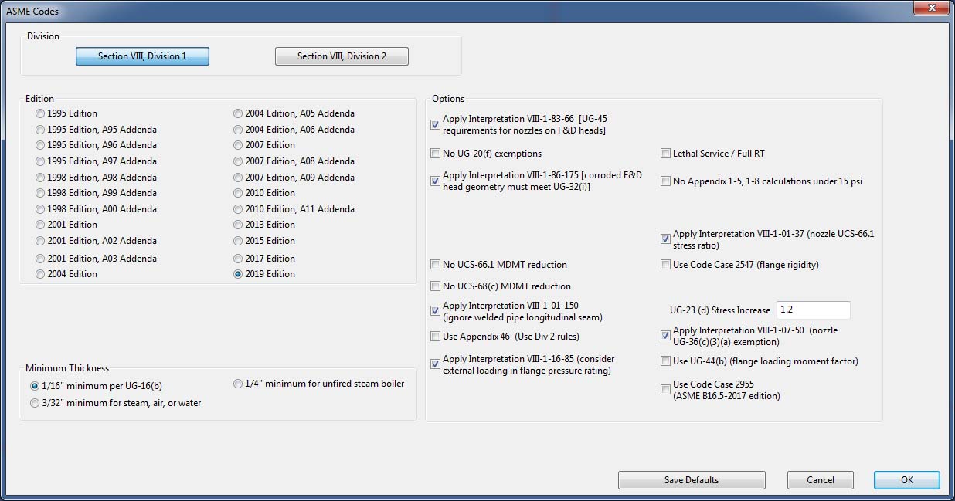
Task: Choose the 2007 Edition radio option
Action: [239, 145]
